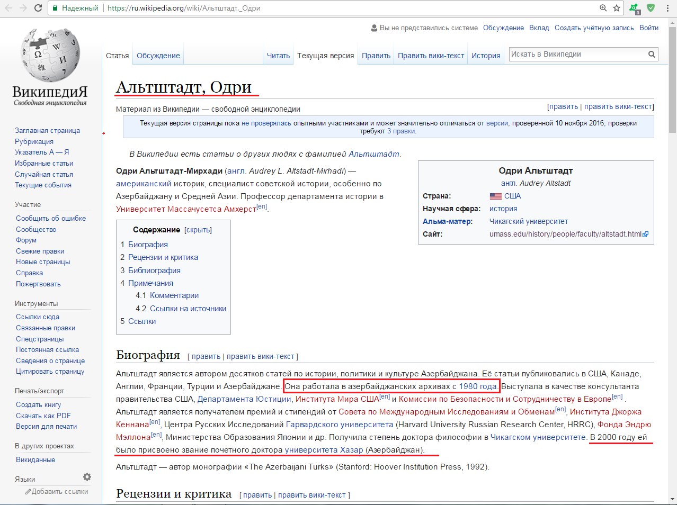Bookmark page with the star icon
This screenshot has width=677, height=505.
click(x=617, y=8)
